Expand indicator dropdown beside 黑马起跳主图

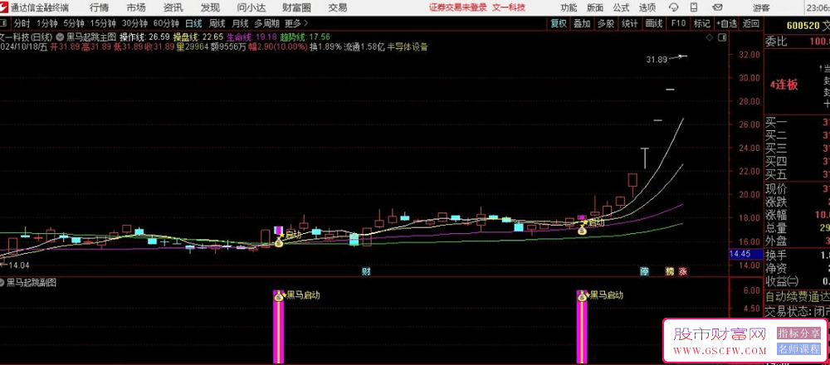[59, 37]
